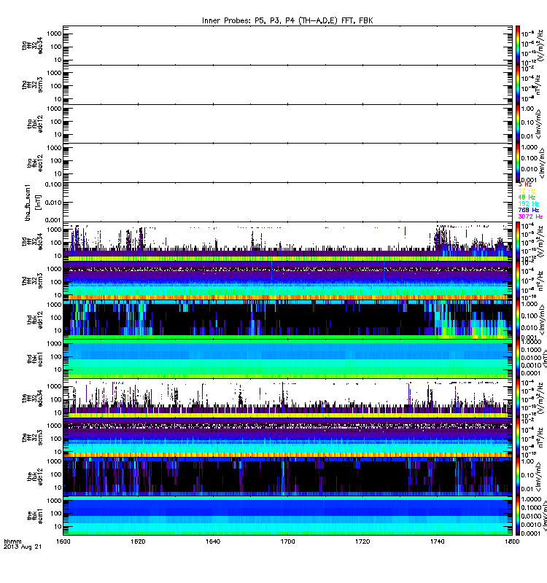Click the 'thd fff 32 edc34' panel label

pyautogui.click(x=32, y=242)
